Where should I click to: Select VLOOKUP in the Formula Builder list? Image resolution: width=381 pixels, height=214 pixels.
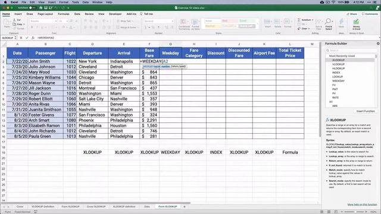[338, 64]
